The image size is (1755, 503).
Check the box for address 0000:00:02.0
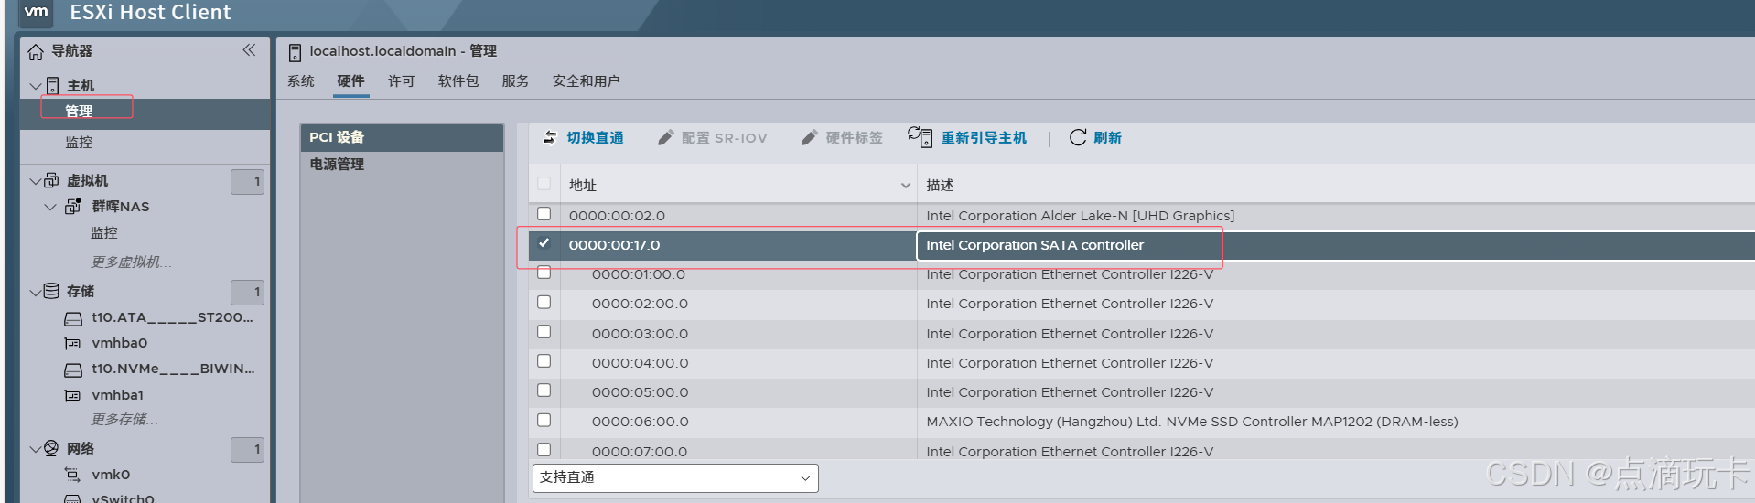[x=544, y=214]
